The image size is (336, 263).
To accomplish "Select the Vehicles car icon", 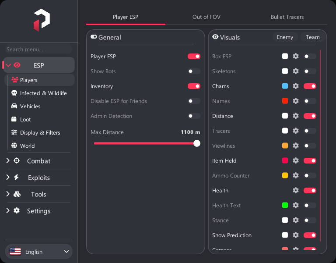I will coord(14,106).
